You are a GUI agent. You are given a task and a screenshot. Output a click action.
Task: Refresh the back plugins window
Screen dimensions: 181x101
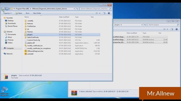pos(145,25)
